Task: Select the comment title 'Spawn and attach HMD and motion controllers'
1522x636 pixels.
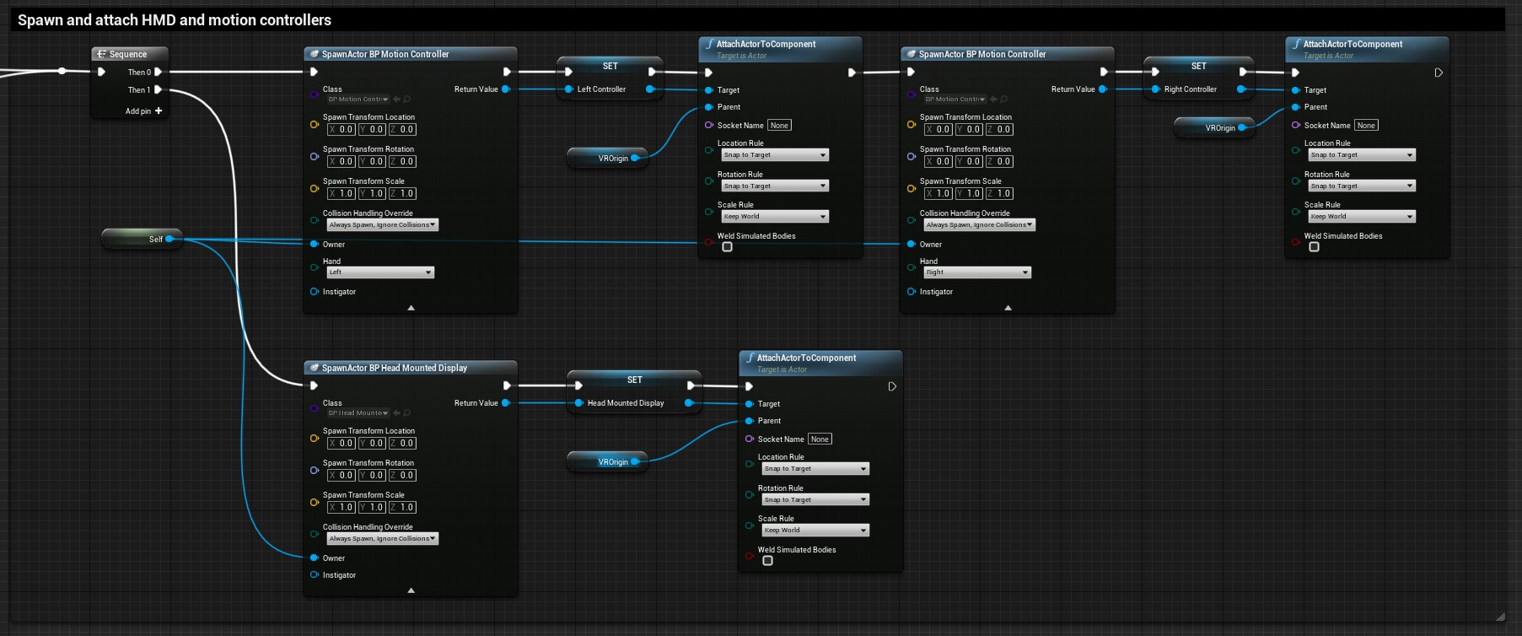Action: [175, 20]
